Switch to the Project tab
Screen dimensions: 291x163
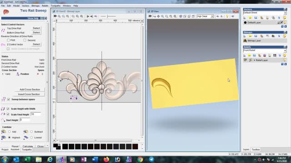(5, 149)
